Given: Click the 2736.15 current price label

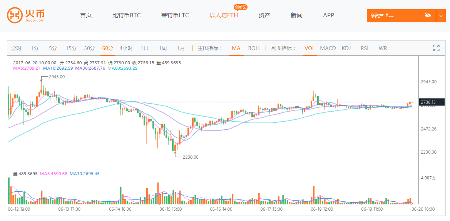Looking at the screenshot, I should coord(428,102).
